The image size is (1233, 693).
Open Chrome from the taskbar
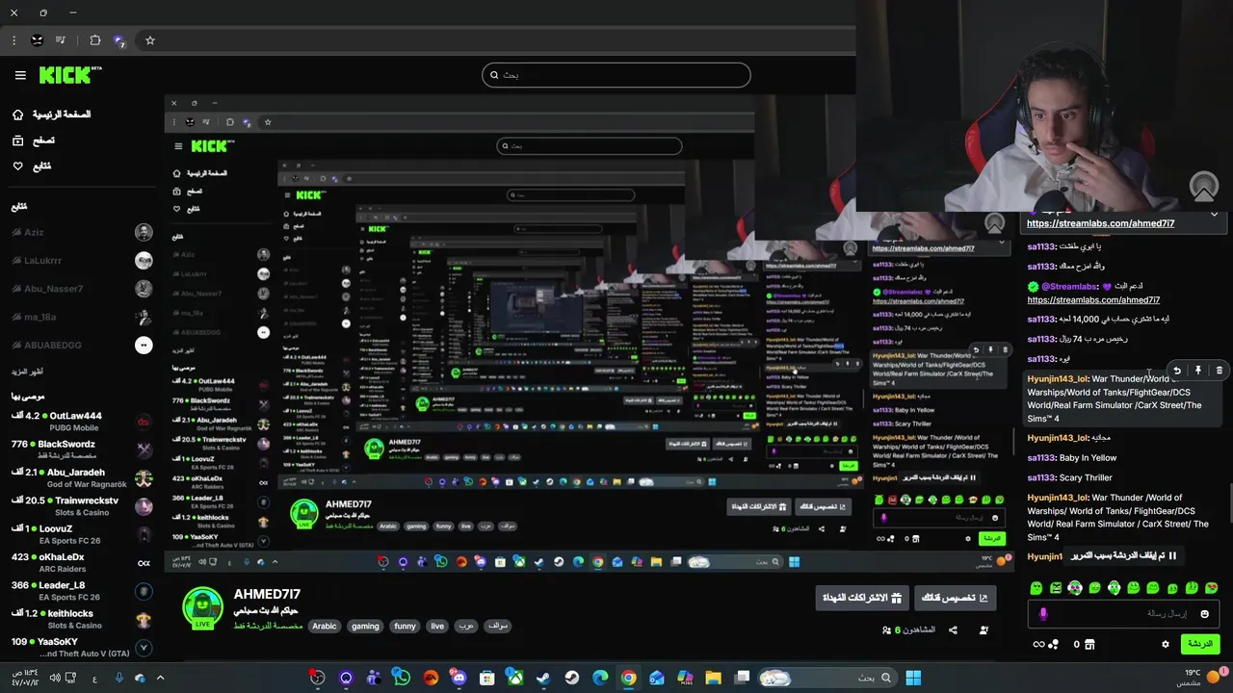pos(628,678)
